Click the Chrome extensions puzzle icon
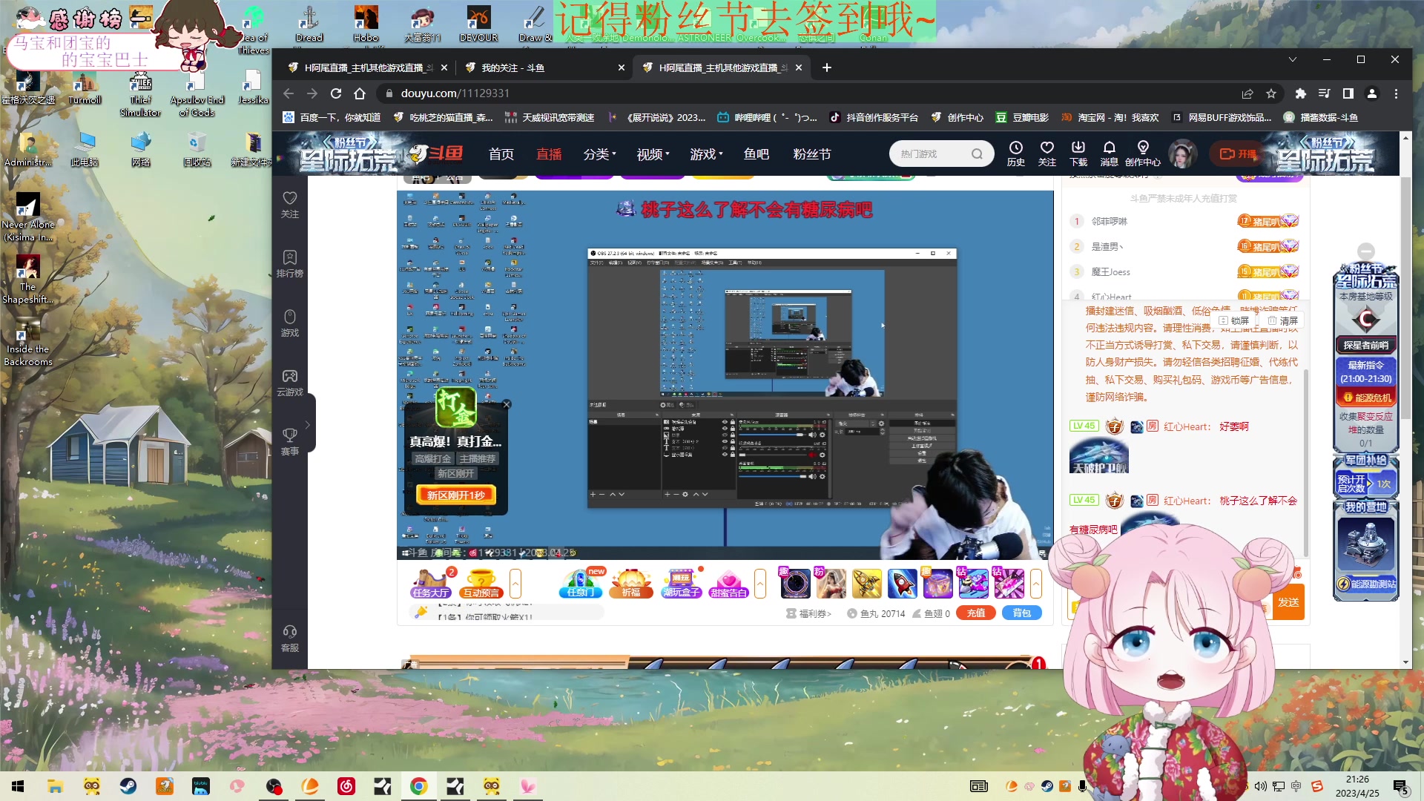This screenshot has height=801, width=1424. (x=1300, y=93)
